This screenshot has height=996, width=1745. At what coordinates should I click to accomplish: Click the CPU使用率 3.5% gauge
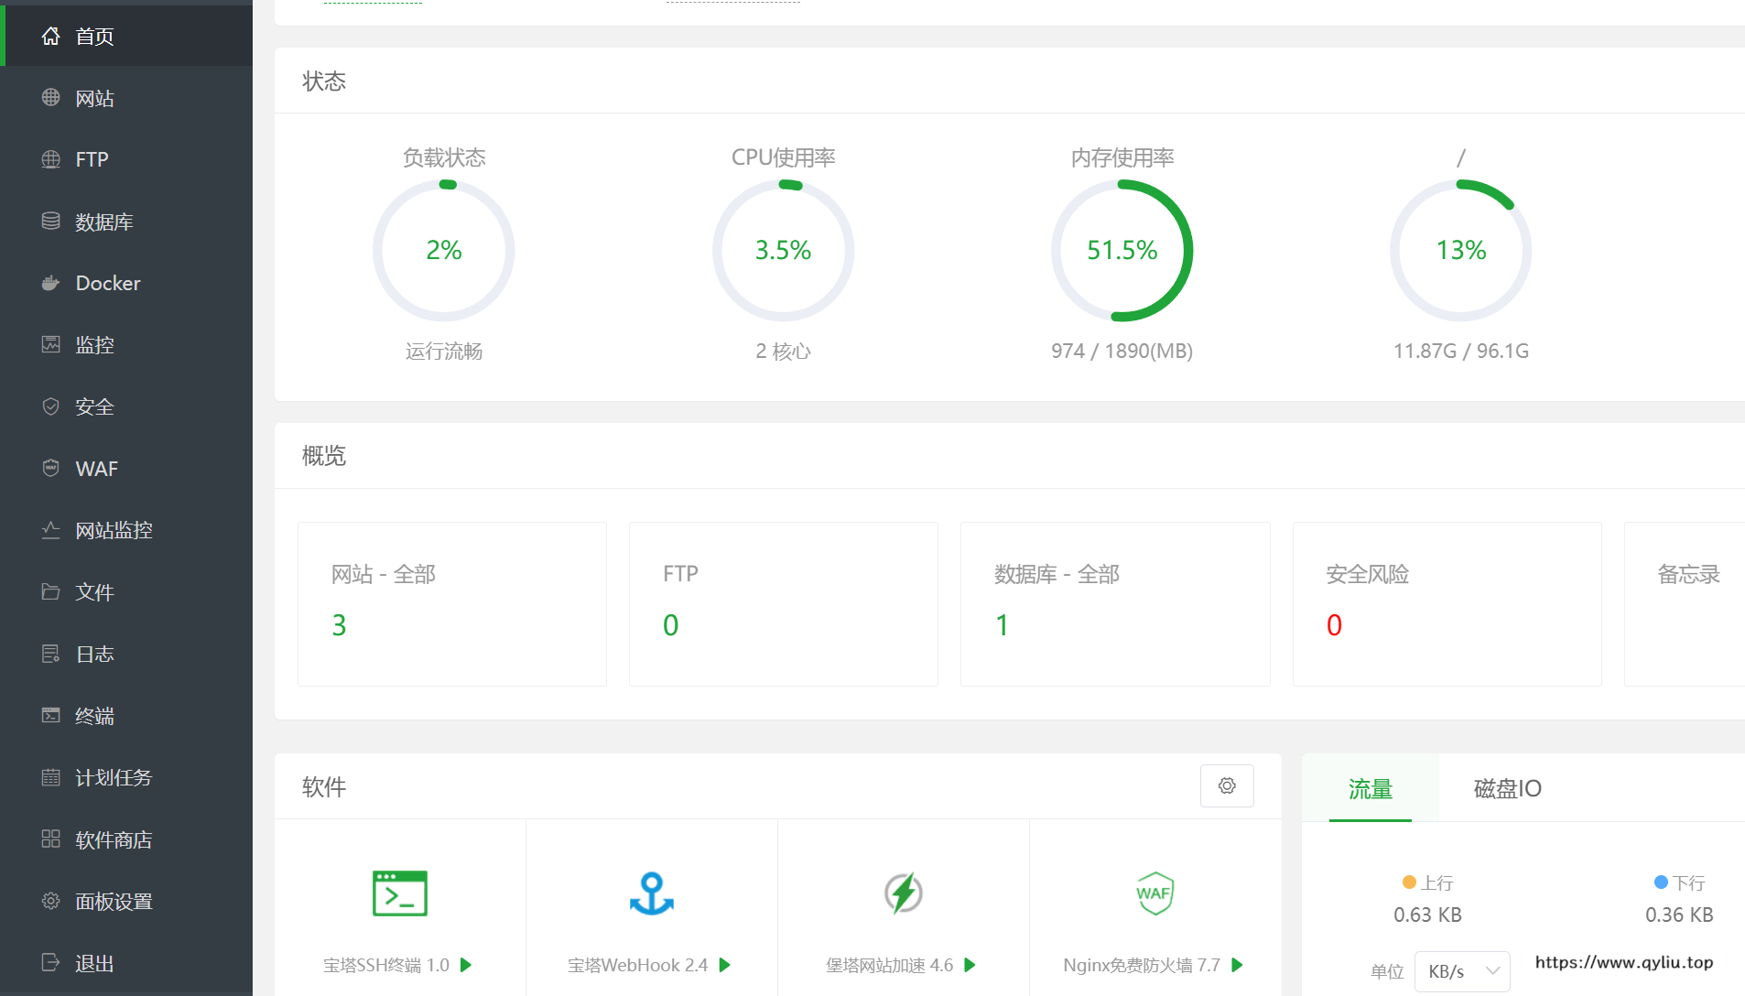click(783, 250)
